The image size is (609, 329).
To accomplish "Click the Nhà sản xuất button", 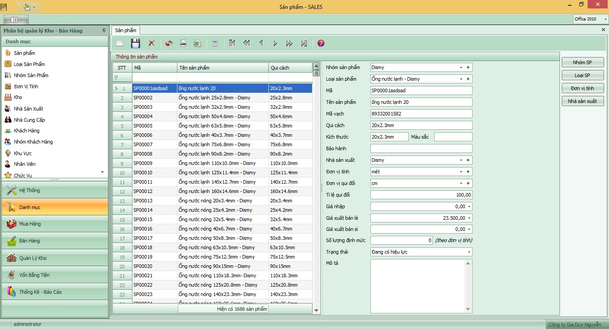I will coord(582,101).
